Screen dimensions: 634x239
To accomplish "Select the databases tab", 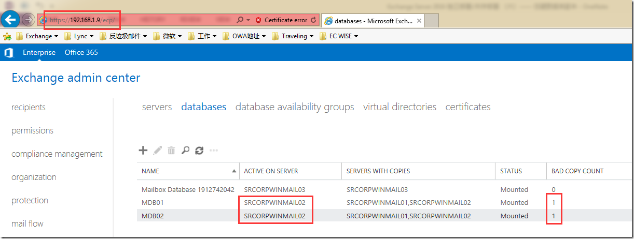I will [x=204, y=107].
